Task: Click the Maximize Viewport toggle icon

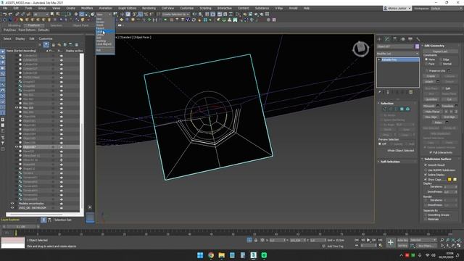Action: tap(459, 246)
